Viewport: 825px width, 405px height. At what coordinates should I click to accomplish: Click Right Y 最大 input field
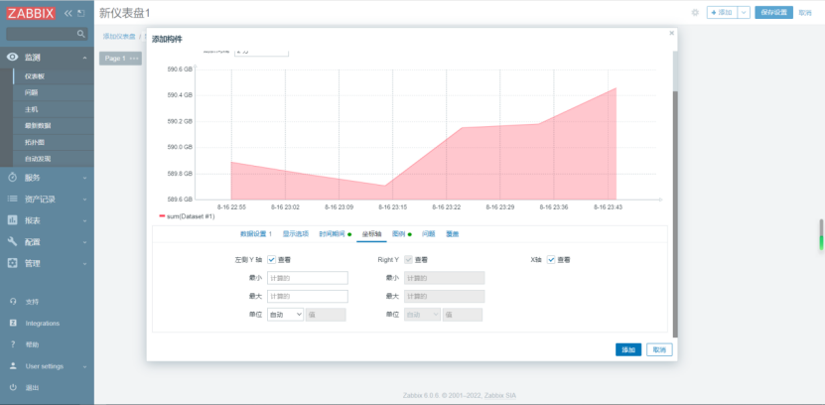pos(444,296)
